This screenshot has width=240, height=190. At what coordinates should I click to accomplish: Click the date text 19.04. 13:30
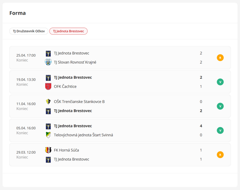(26, 80)
